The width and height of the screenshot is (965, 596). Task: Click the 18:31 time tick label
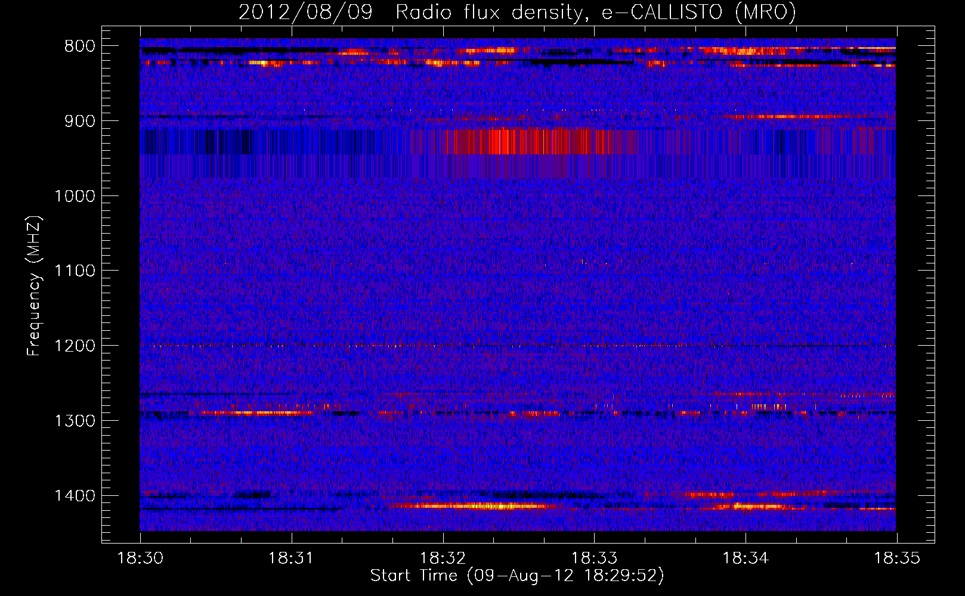tap(291, 558)
